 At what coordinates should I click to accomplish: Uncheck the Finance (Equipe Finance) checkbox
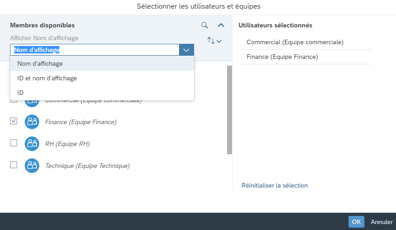click(x=14, y=121)
